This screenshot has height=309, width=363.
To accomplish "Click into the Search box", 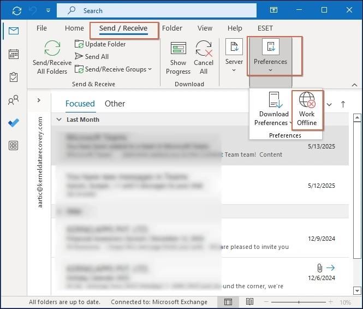I will coord(157,10).
